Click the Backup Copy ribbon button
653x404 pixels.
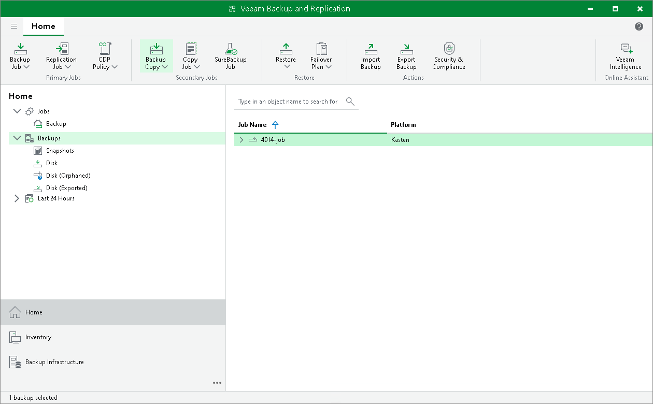156,56
